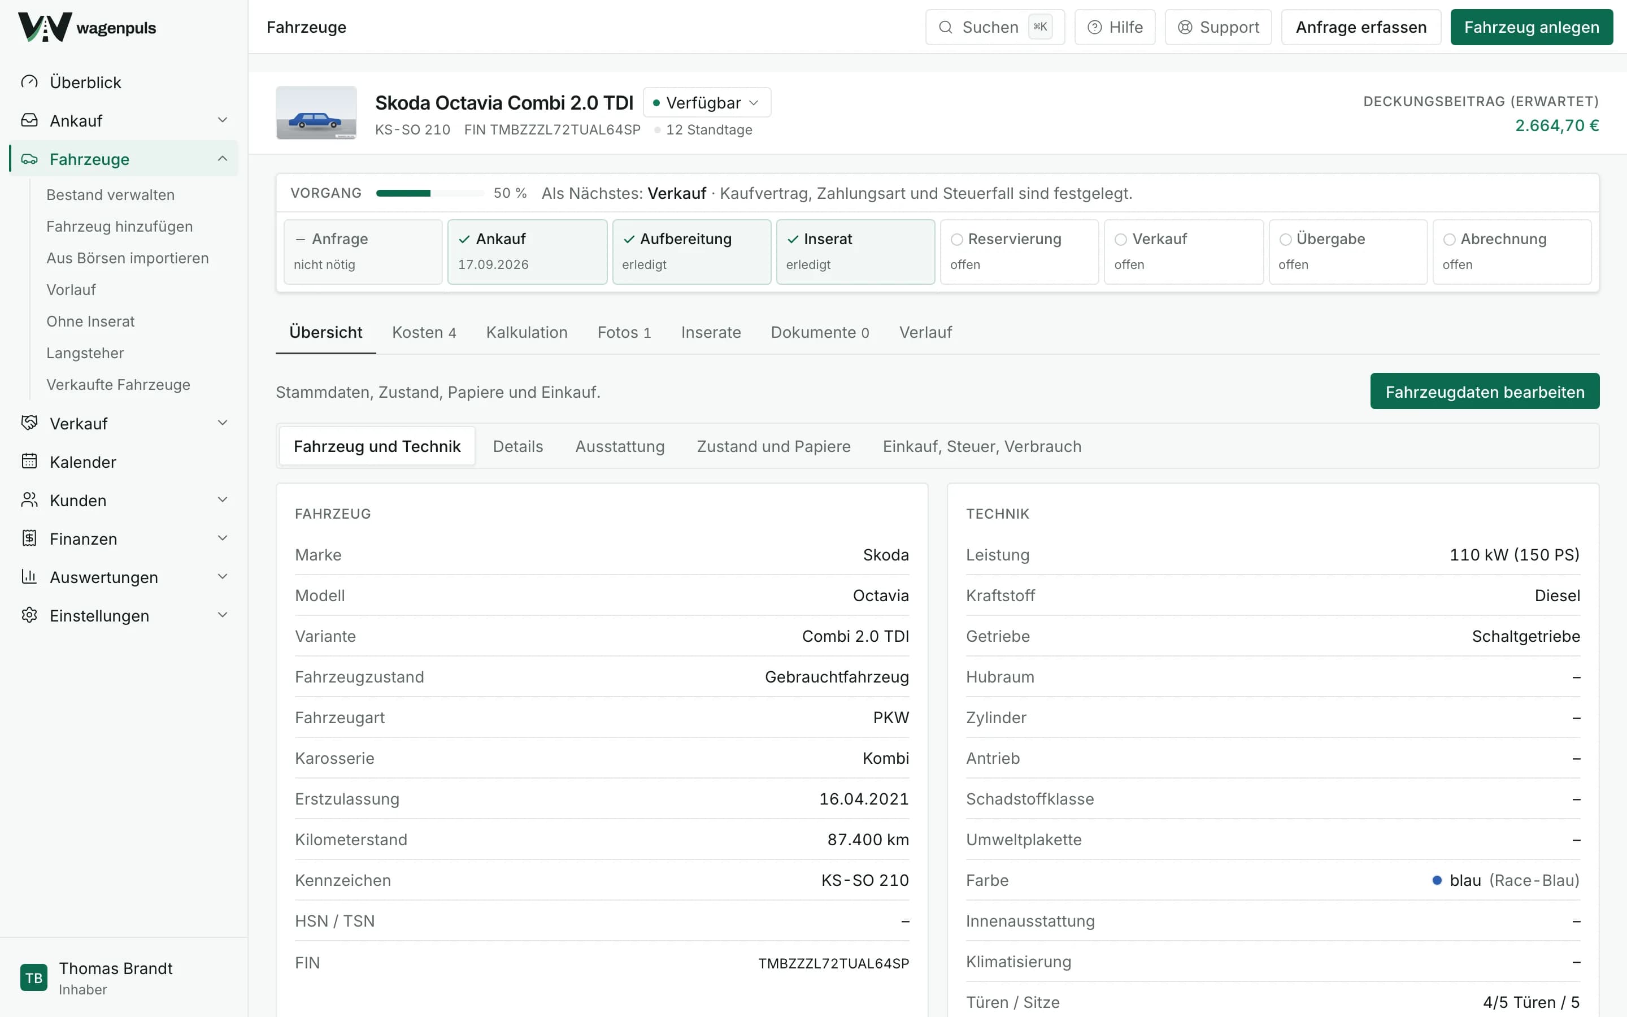1627x1017 pixels.
Task: Expand the Kunden sidebar chevron
Action: coord(223,500)
